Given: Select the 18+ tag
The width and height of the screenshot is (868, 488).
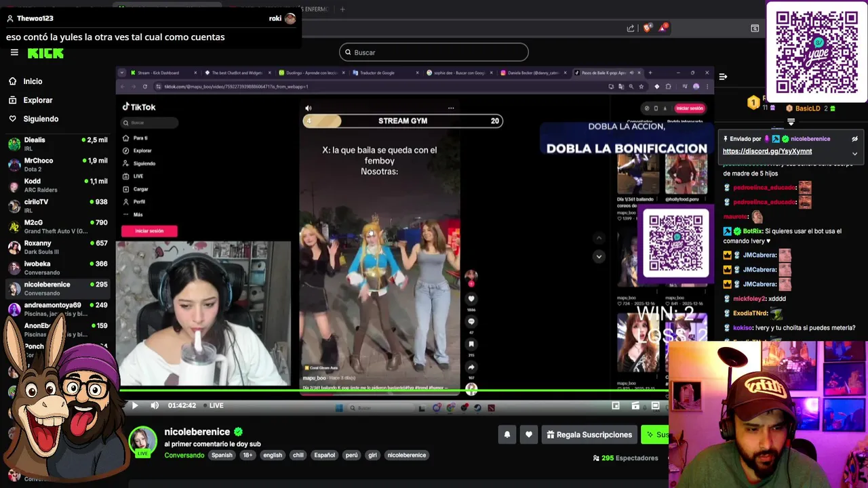Looking at the screenshot, I should pyautogui.click(x=248, y=455).
